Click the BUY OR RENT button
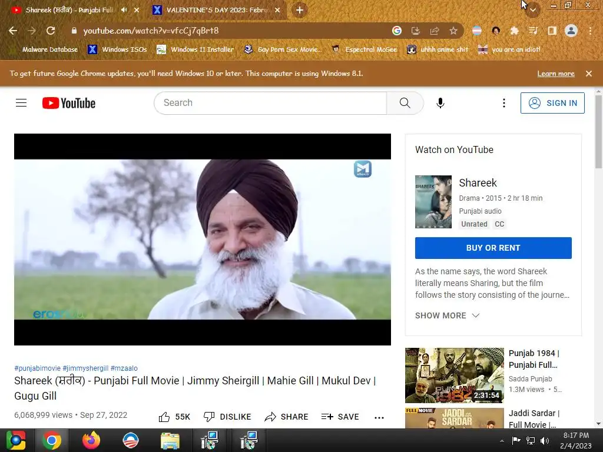The height and width of the screenshot is (452, 603). (493, 248)
